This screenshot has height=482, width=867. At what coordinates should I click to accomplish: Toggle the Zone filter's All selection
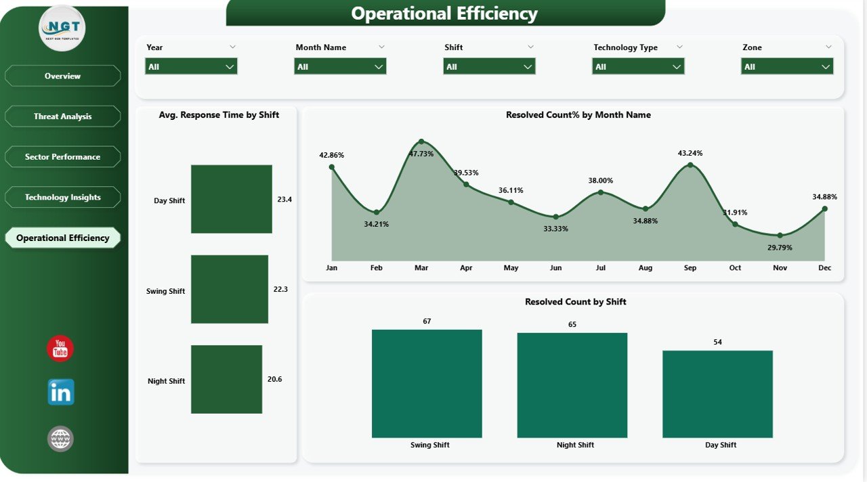tap(786, 66)
